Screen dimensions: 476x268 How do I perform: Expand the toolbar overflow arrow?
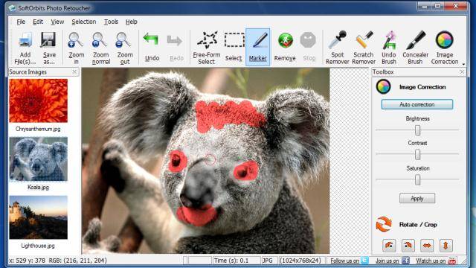pyautogui.click(x=463, y=64)
